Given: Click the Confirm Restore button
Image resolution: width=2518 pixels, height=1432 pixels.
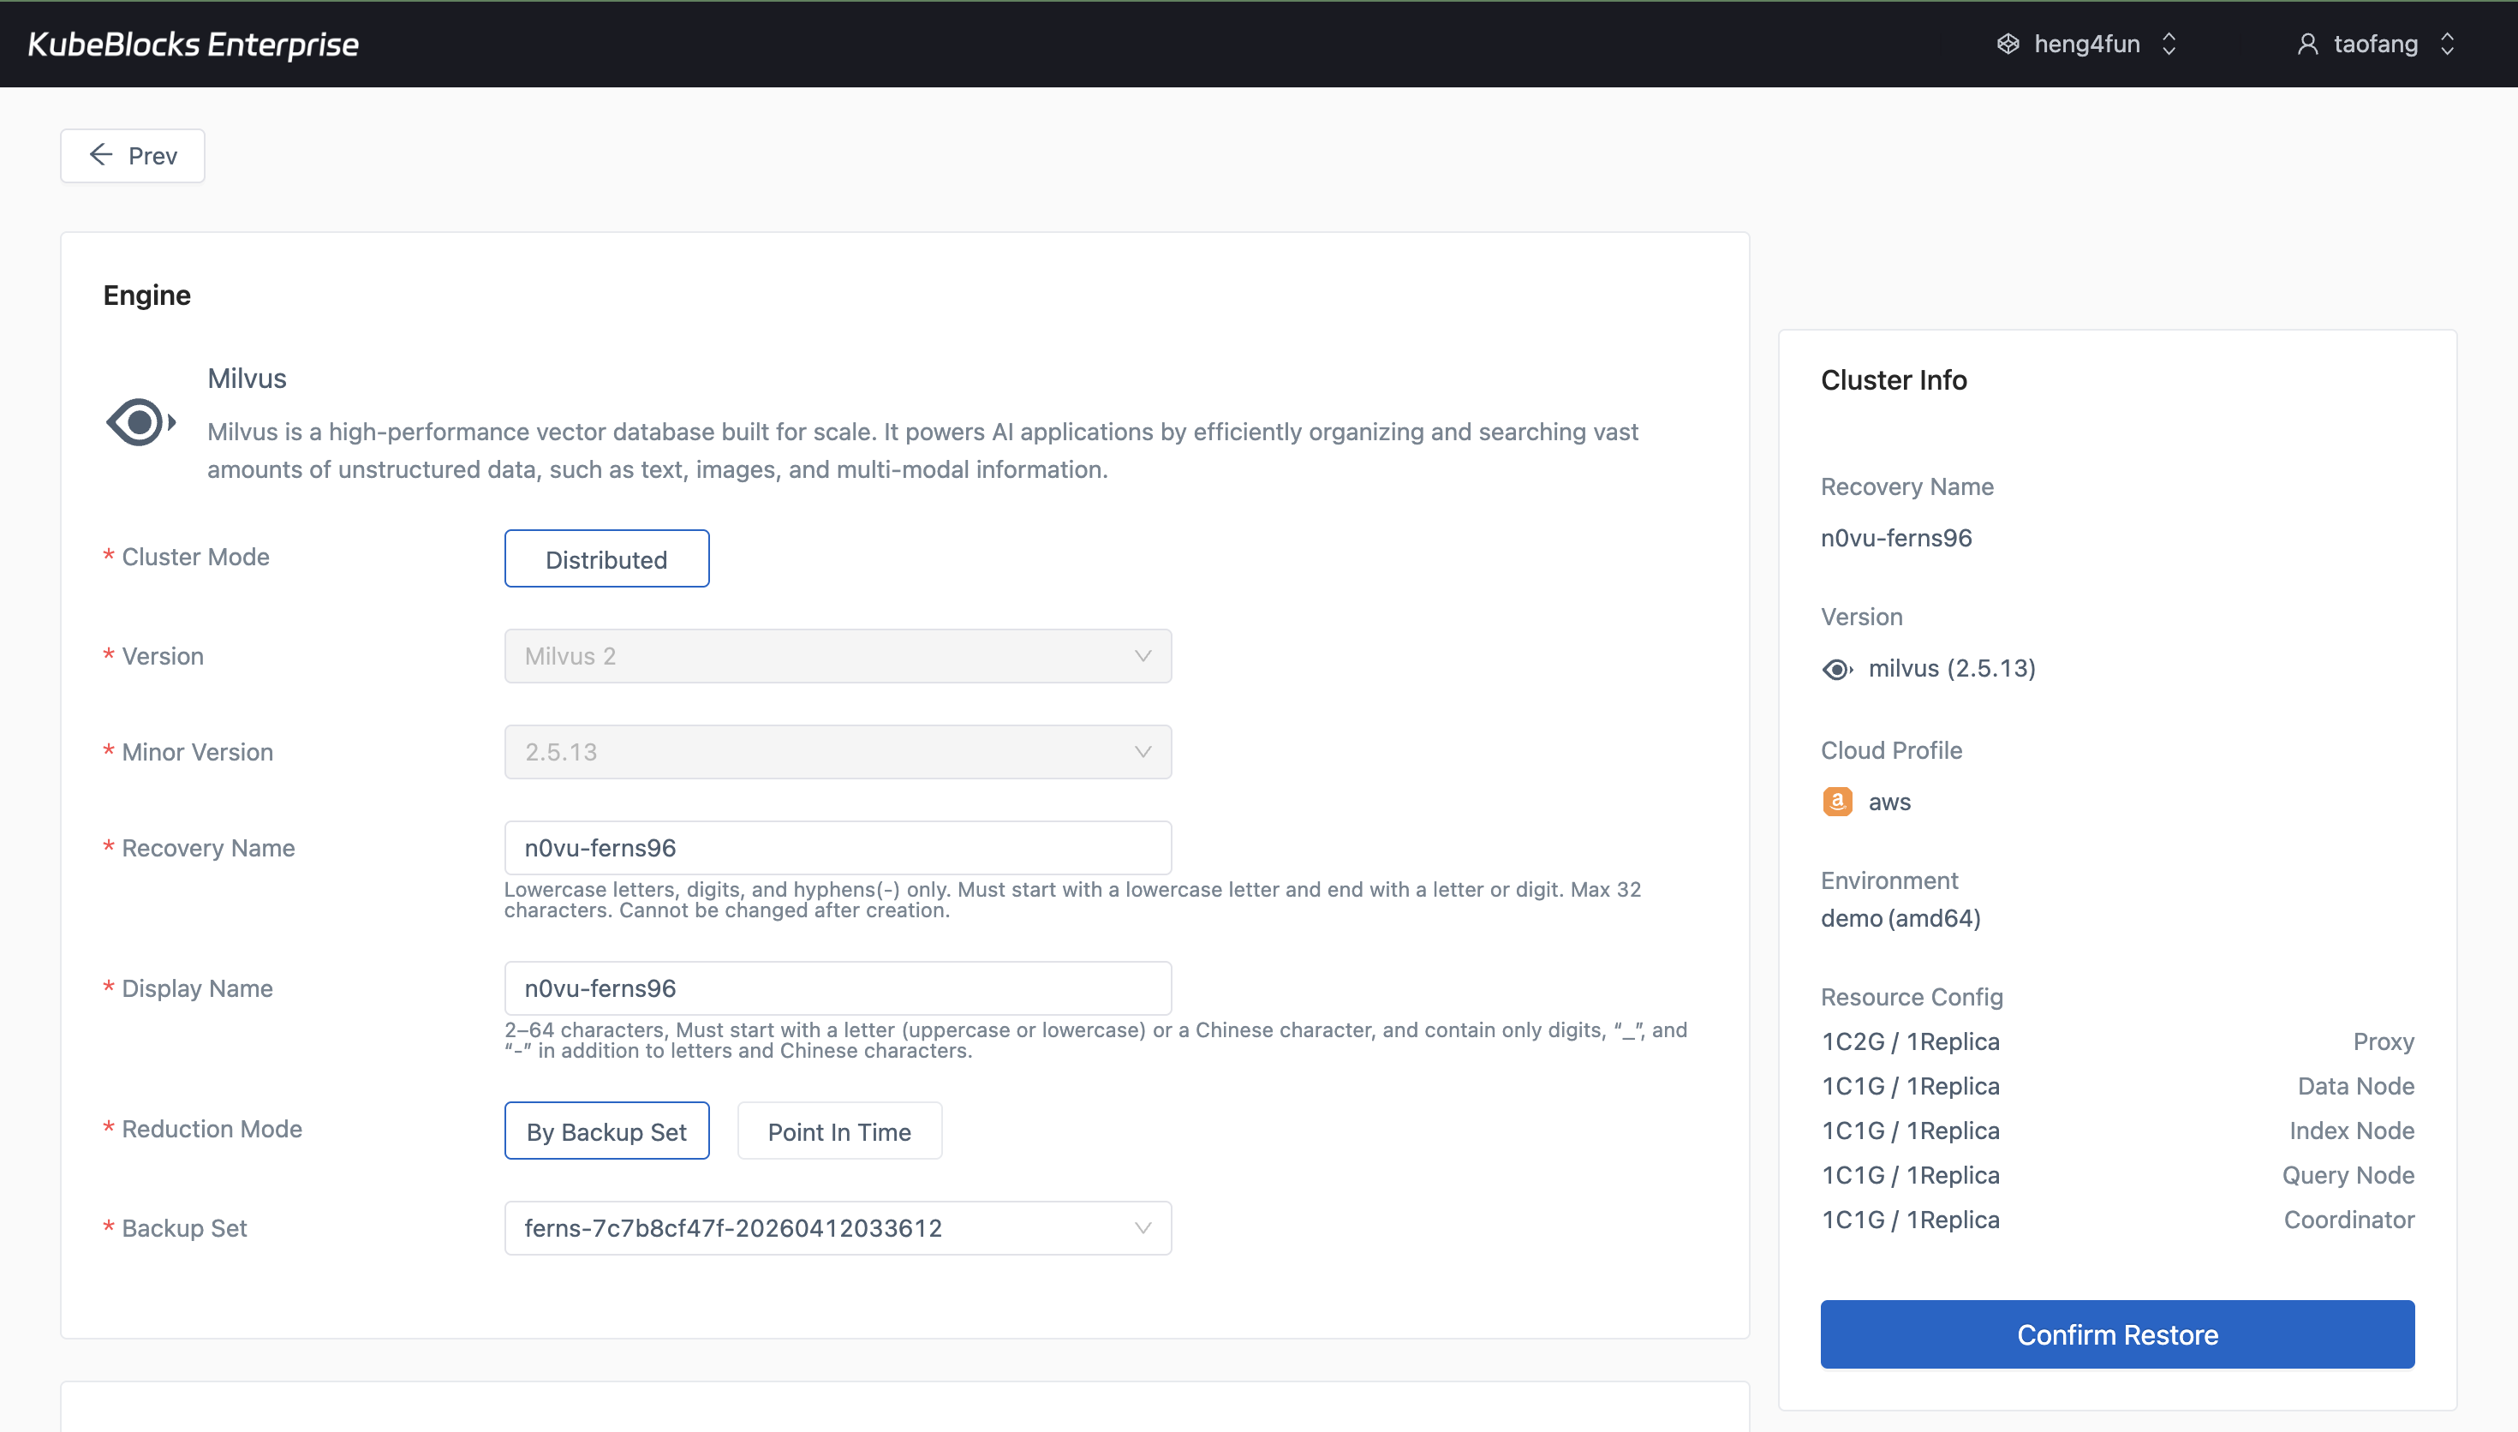Looking at the screenshot, I should coord(2115,1334).
